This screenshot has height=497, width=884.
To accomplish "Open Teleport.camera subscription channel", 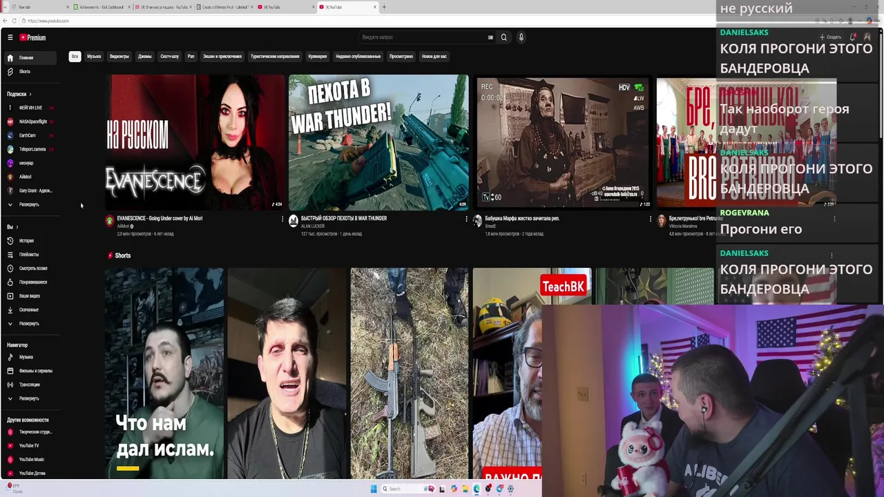I will 31,150.
